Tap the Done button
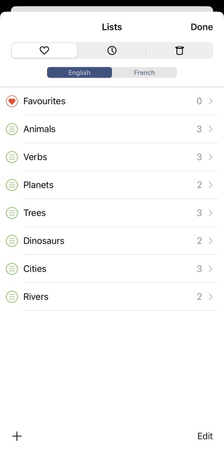 tap(202, 27)
